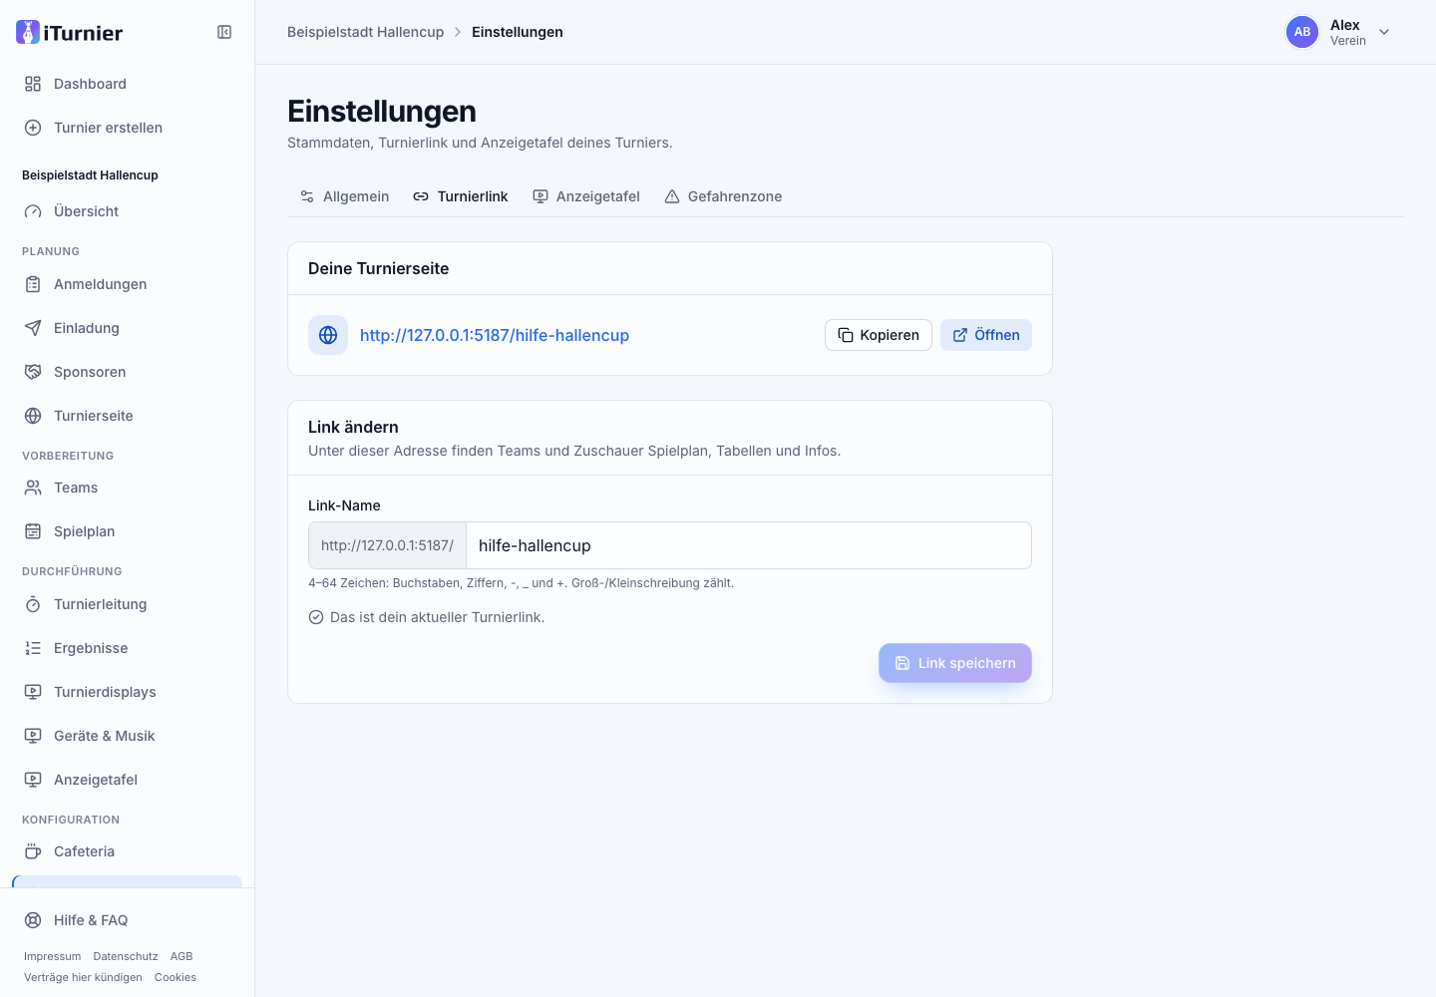Open Ergebnisse numbered list icon
Viewport: 1436px width, 997px height.
coord(33,648)
